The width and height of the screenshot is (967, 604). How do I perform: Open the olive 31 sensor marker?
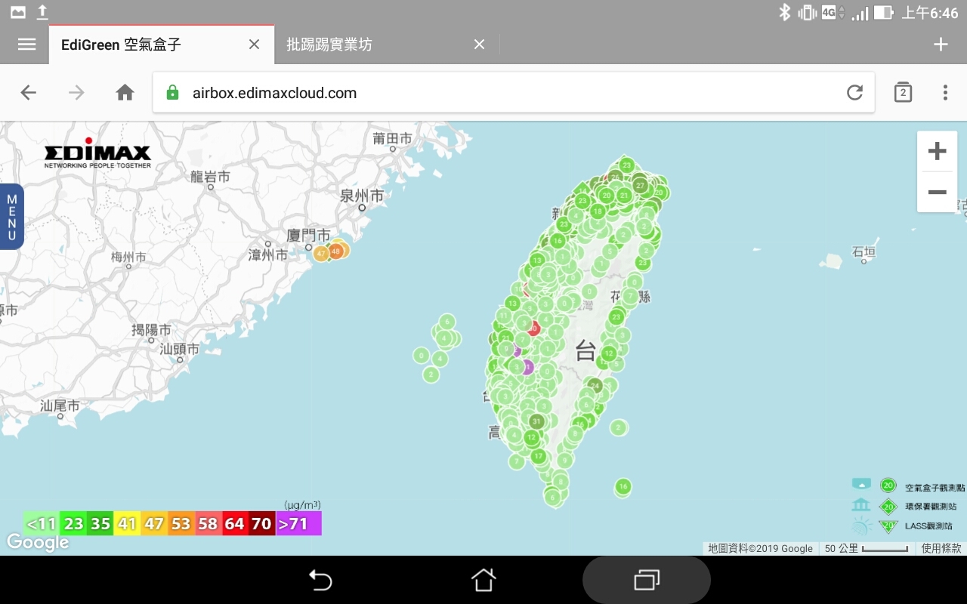pyautogui.click(x=537, y=421)
